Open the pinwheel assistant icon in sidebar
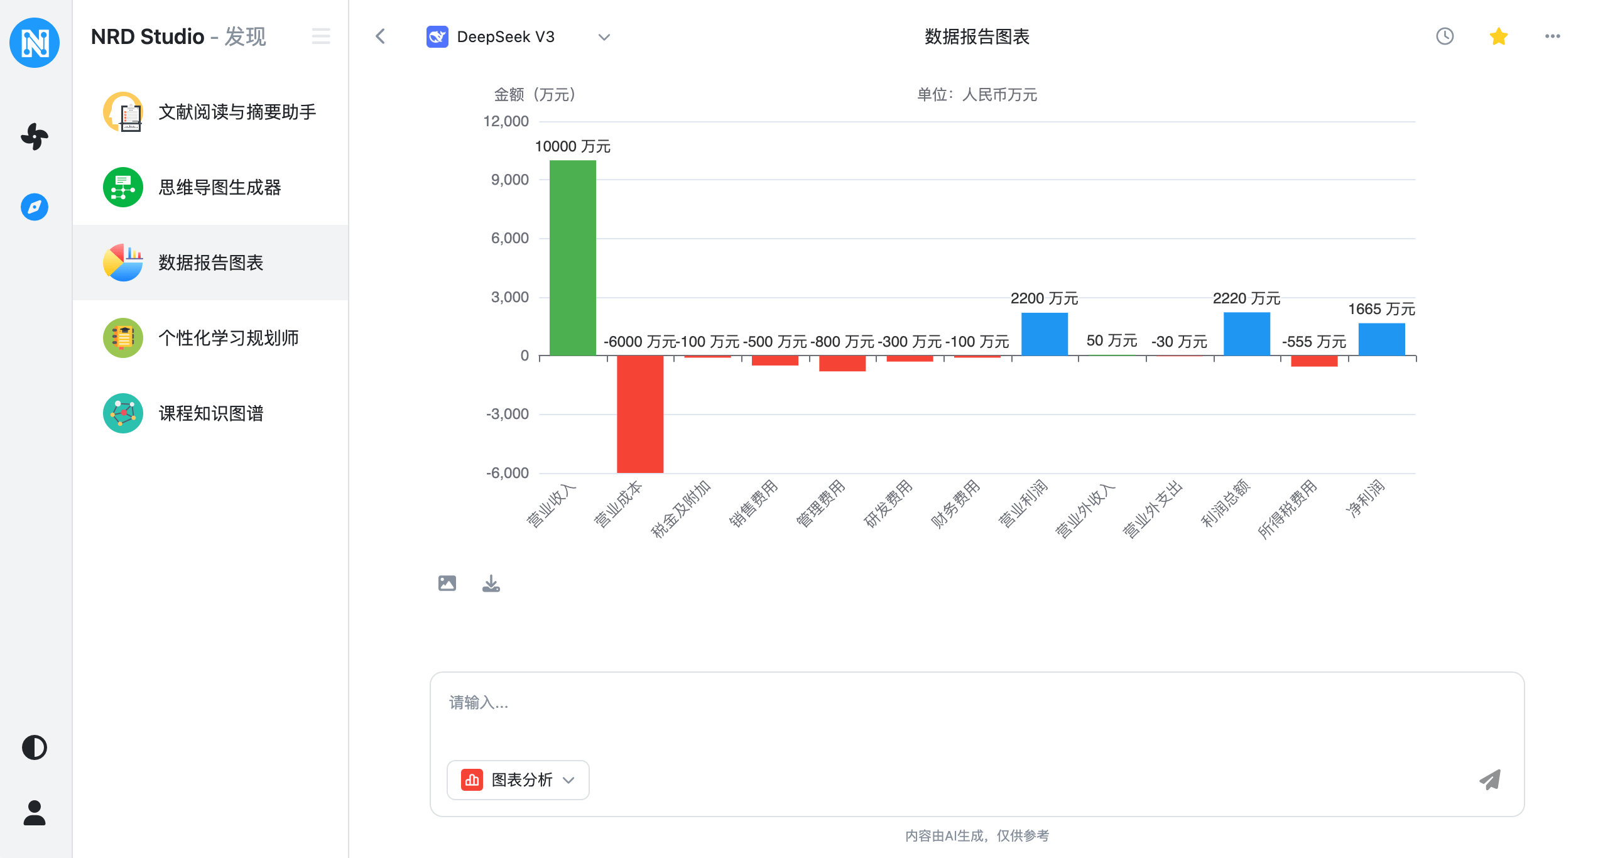Image resolution: width=1598 pixels, height=858 pixels. [35, 136]
